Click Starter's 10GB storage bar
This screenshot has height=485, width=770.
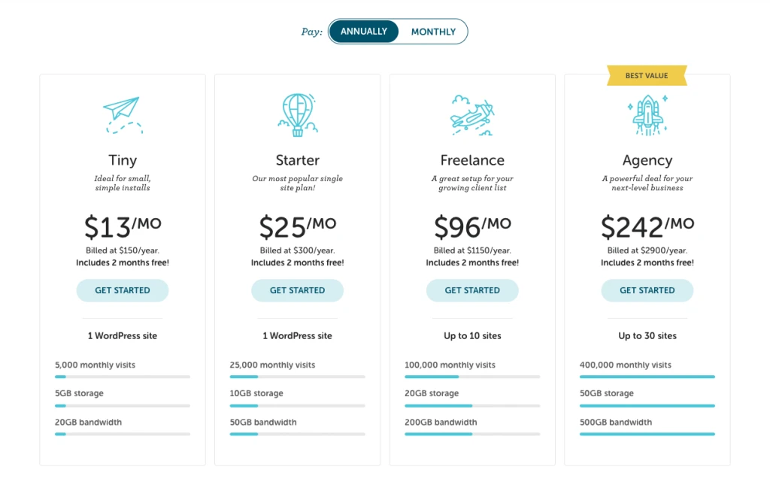pyautogui.click(x=297, y=405)
